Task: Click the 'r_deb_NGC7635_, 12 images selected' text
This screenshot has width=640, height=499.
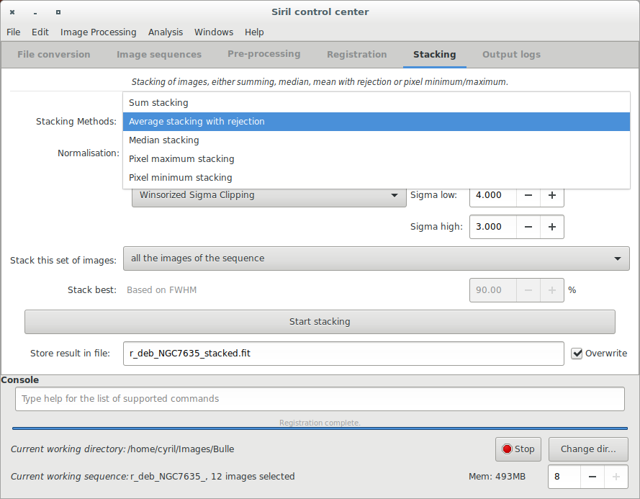Action: (x=212, y=477)
